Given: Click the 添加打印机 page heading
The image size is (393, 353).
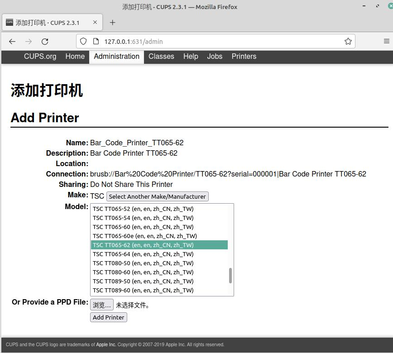Looking at the screenshot, I should click(x=47, y=90).
